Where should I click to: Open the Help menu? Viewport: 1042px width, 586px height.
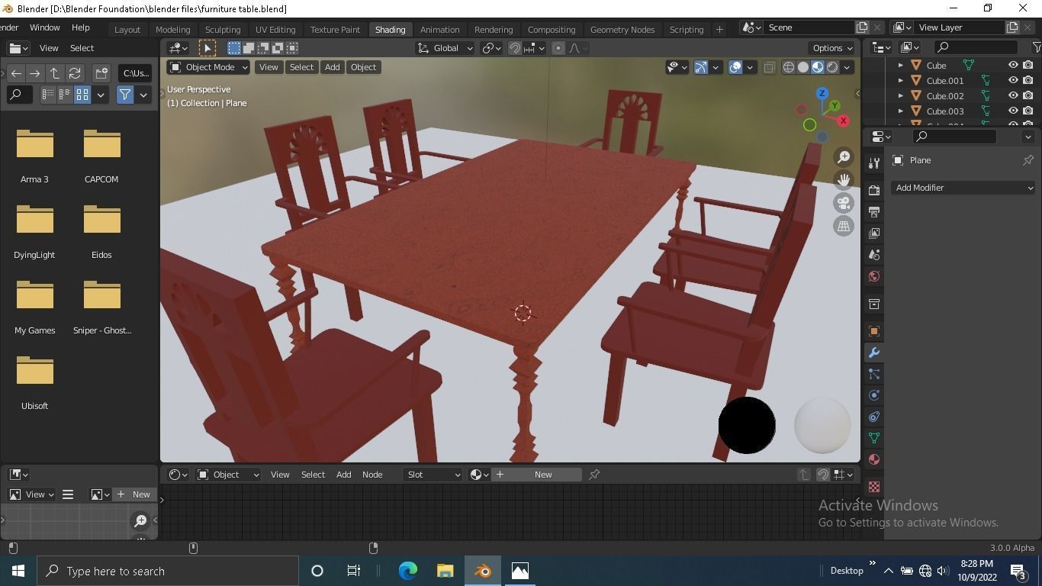click(80, 27)
